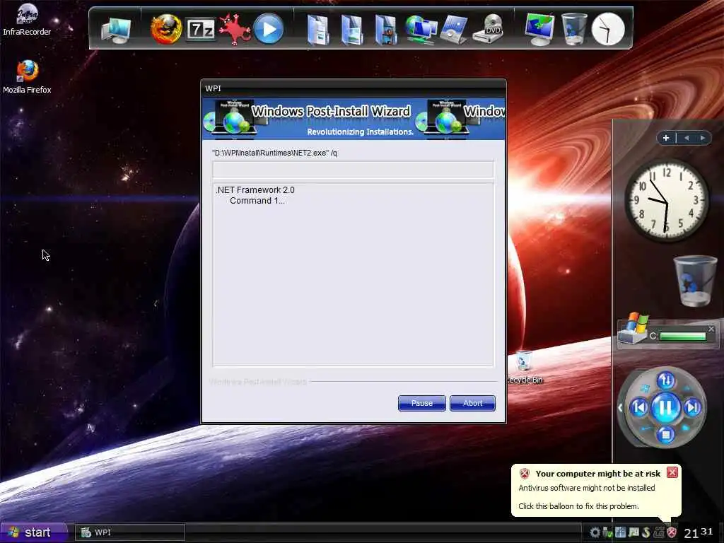Abort the WPI installation
This screenshot has height=543, width=724.
coord(472,403)
